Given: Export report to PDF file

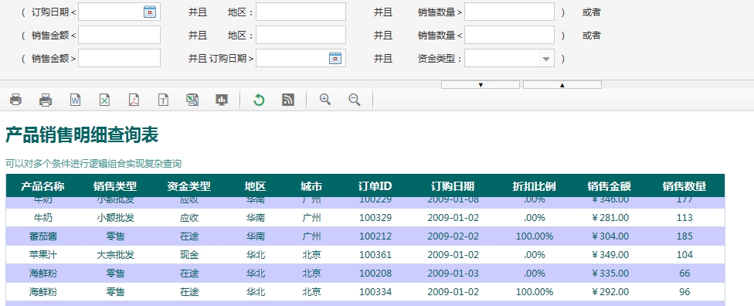Looking at the screenshot, I should 134,100.
